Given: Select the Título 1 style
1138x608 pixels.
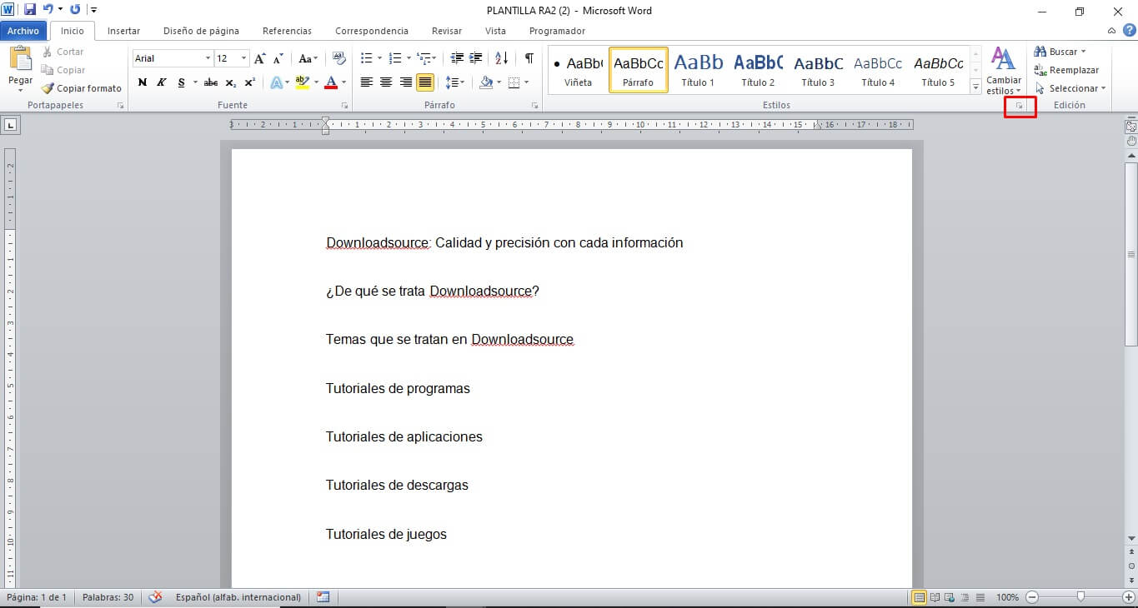Looking at the screenshot, I should coord(698,70).
